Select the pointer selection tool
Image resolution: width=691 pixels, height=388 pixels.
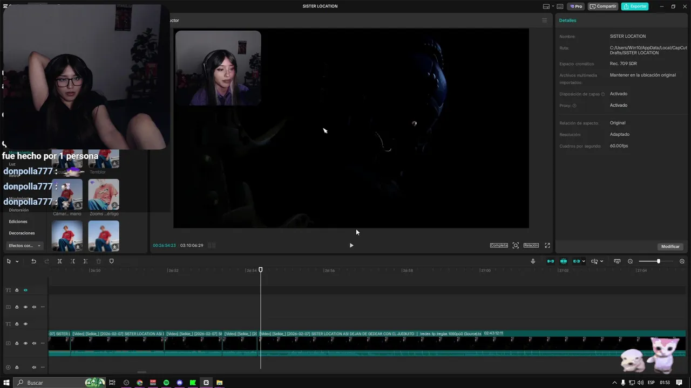coord(9,261)
